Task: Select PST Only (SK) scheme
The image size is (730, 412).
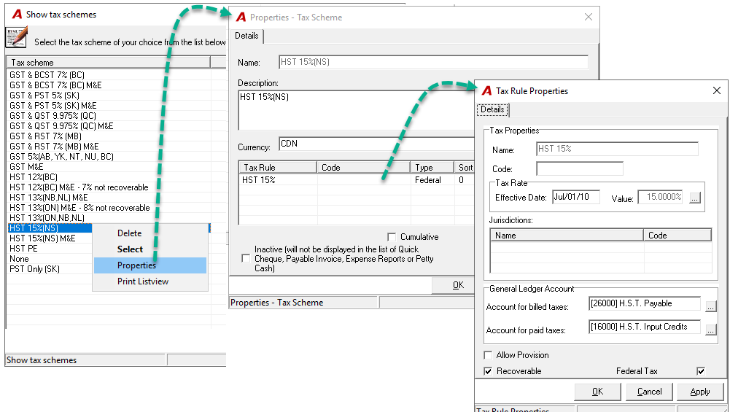Action: pos(34,269)
